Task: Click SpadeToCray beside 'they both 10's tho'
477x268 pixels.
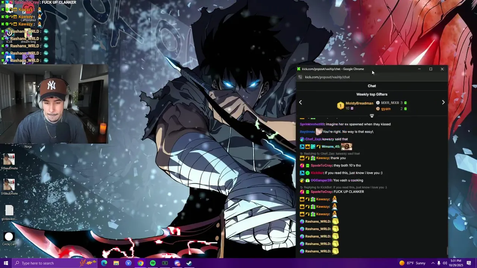Action: click(321, 166)
